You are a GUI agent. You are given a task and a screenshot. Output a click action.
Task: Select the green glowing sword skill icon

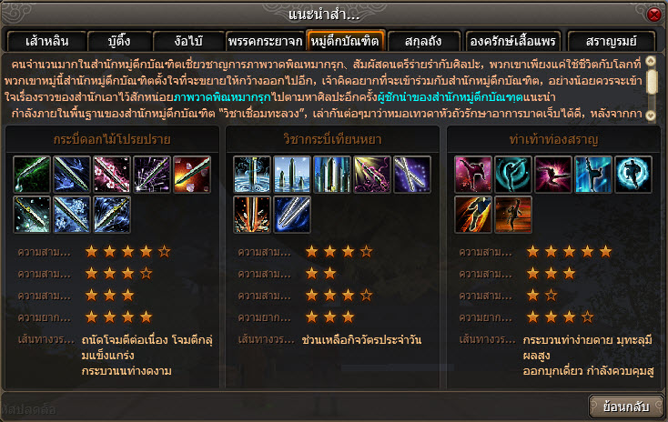(32, 174)
